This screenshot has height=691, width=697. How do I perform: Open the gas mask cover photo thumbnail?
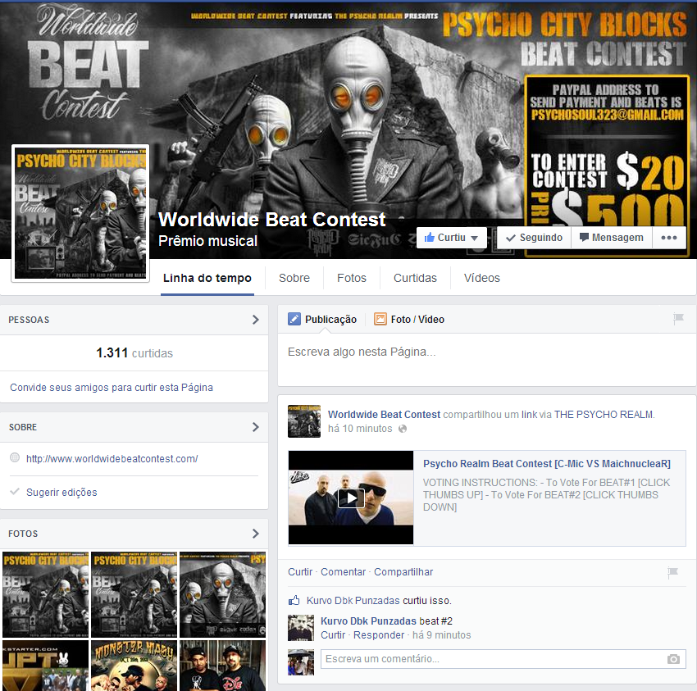point(222,594)
